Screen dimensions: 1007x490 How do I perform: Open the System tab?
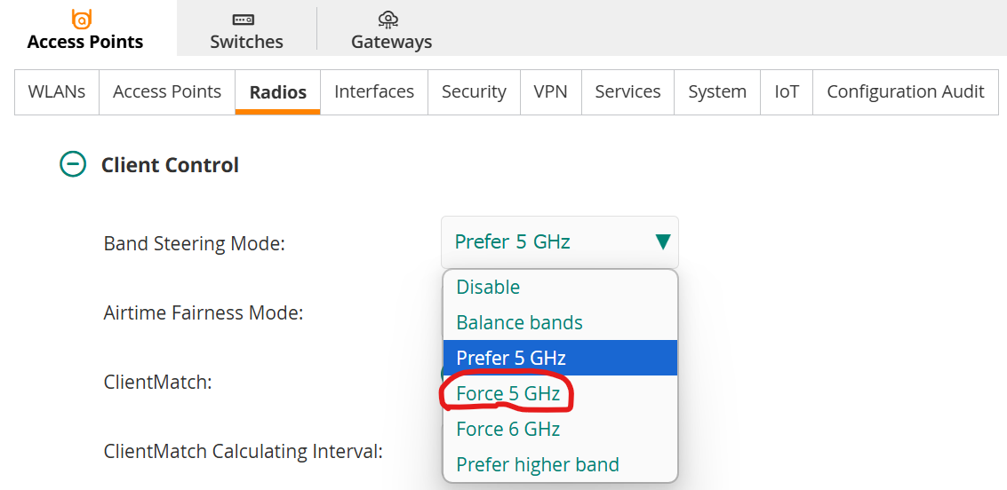717,91
